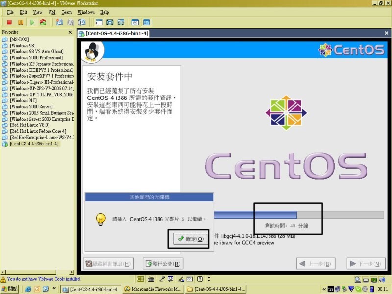Viewport: 392px width, 294px height.
Task: Click the green Power On play icon
Action: coord(32,22)
